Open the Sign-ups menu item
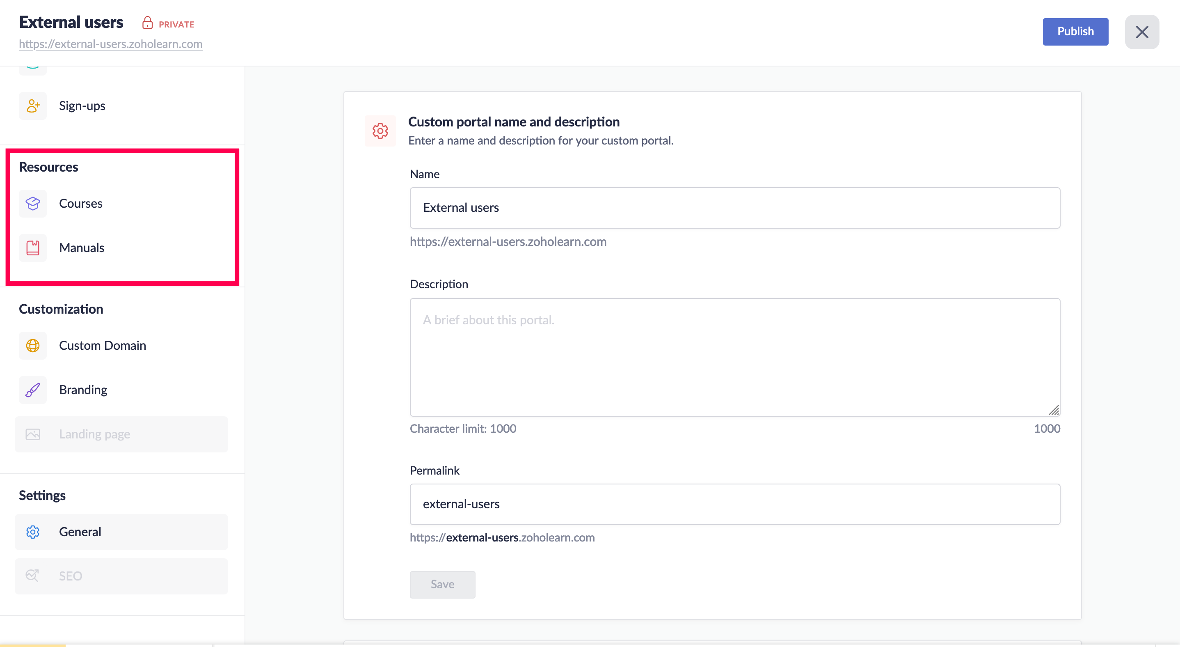The image size is (1180, 647). pyautogui.click(x=82, y=106)
